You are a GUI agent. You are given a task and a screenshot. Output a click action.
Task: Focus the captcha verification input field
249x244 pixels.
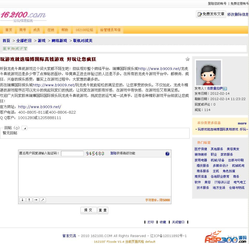[x=72, y=154]
